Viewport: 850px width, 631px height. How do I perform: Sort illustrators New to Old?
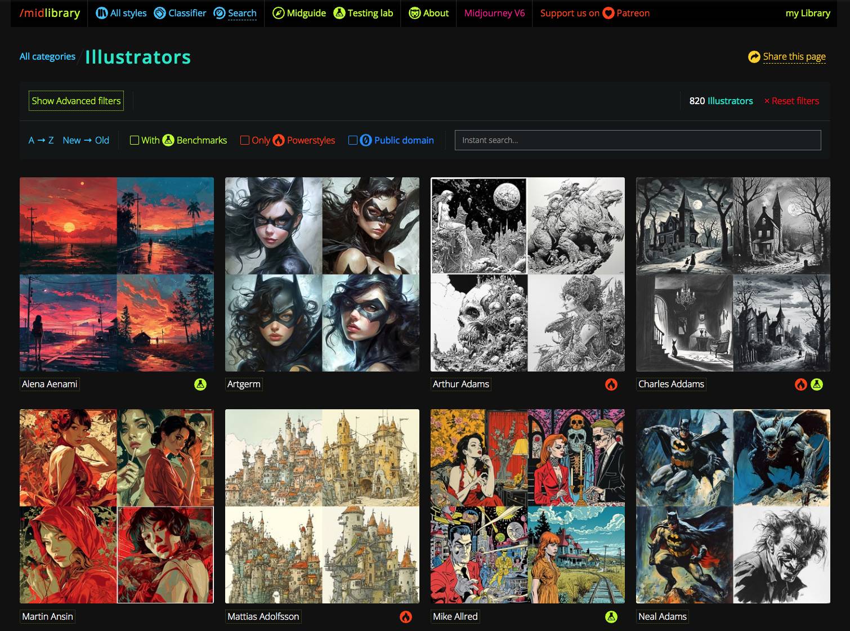(86, 140)
